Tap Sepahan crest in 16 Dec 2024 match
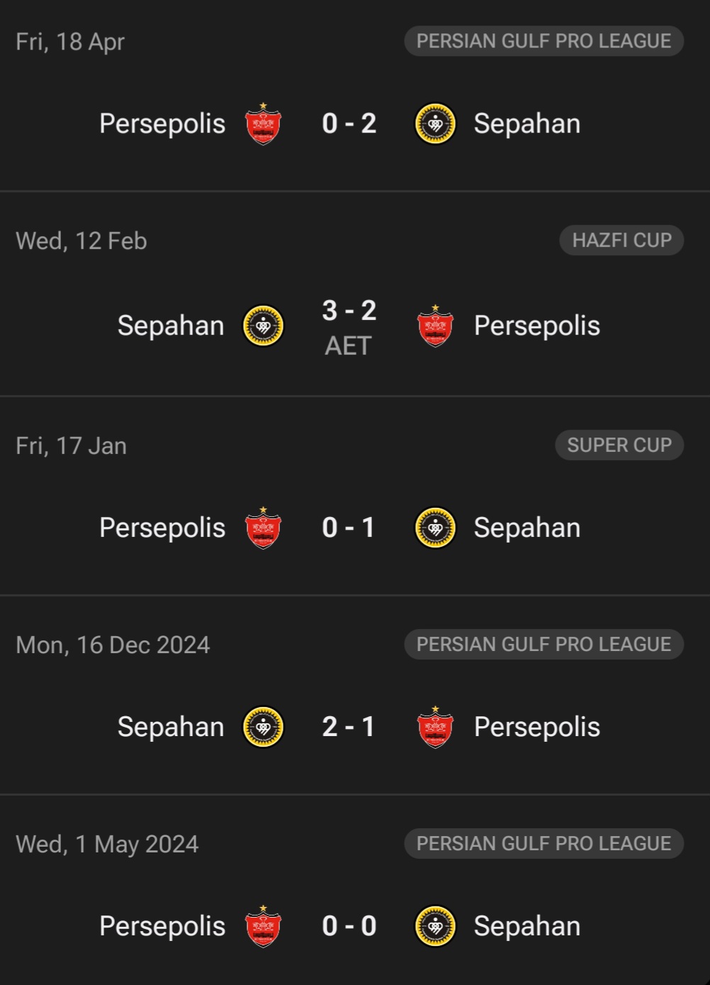Viewport: 710px width, 985px height. click(x=264, y=728)
